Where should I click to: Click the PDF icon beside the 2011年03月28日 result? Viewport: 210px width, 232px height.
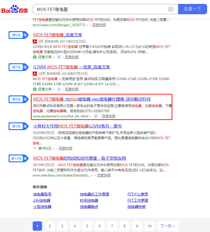(x=35, y=41)
